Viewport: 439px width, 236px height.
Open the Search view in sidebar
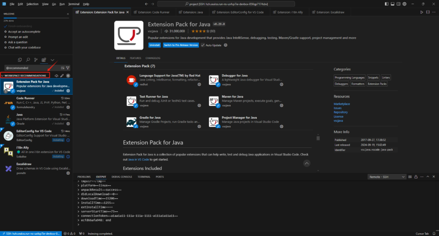(28, 60)
